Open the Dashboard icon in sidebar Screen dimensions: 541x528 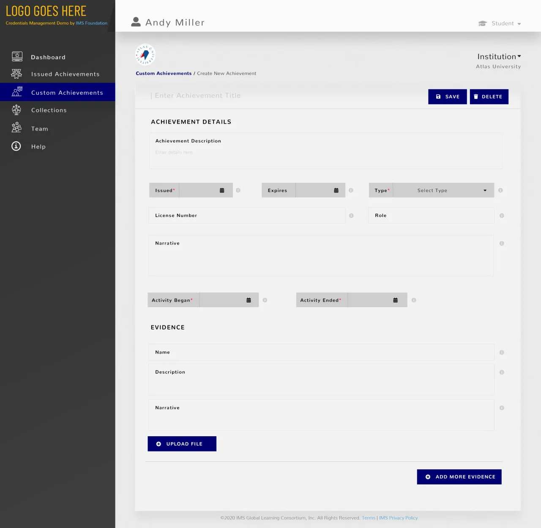point(17,56)
